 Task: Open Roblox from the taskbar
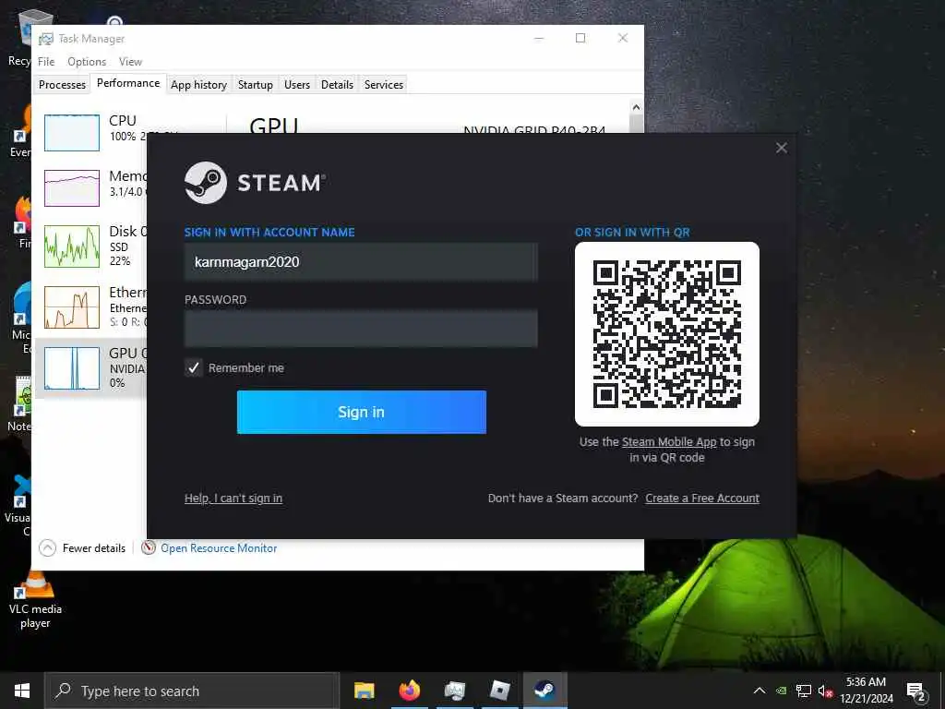point(500,691)
